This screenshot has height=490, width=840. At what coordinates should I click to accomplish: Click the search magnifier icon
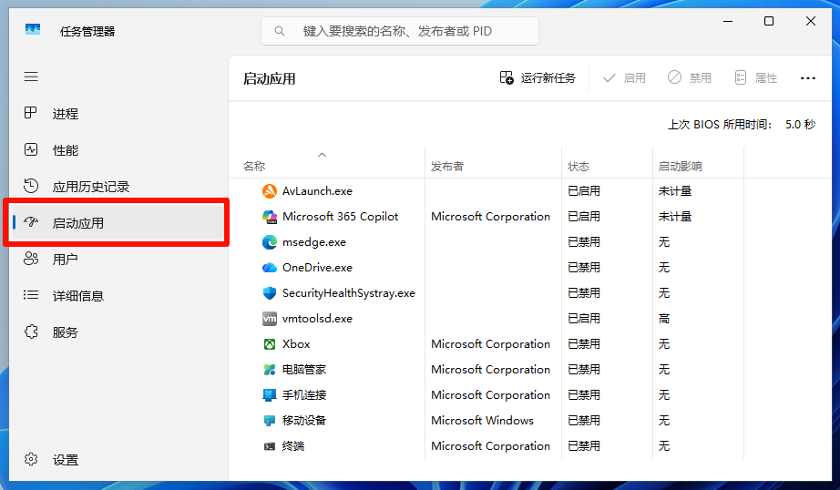coord(279,31)
